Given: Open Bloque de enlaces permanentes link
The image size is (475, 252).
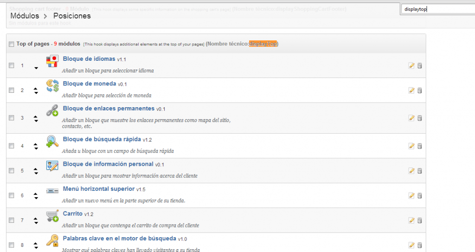Looking at the screenshot, I should [x=109, y=109].
